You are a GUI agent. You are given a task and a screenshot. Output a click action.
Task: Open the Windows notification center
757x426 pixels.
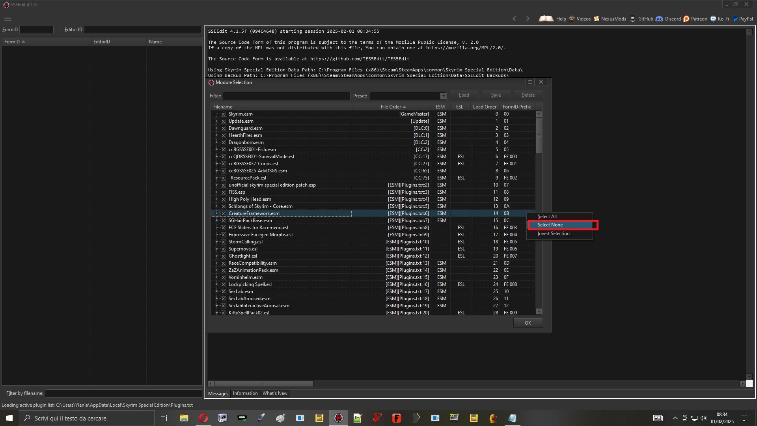[x=744, y=418]
